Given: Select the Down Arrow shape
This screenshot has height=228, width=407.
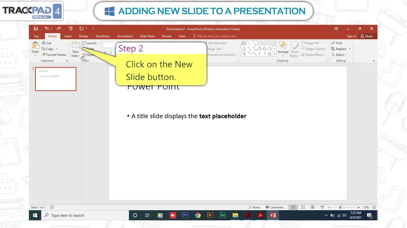Looking at the screenshot, I should (x=265, y=49).
